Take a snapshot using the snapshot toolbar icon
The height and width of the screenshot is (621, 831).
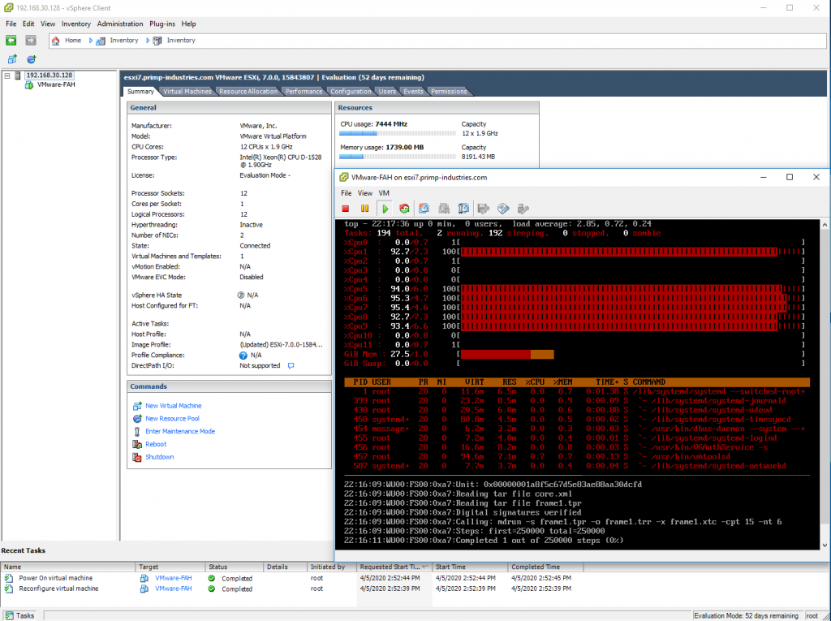click(423, 209)
